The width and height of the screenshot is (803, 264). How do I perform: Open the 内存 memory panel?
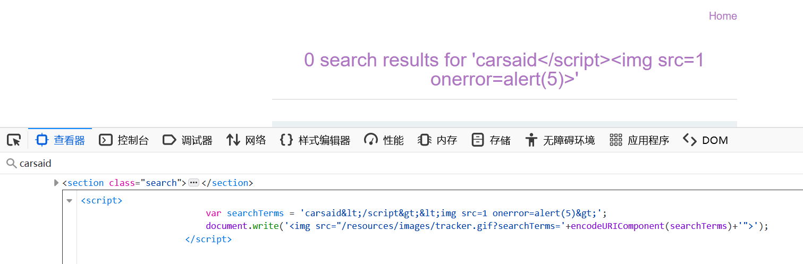coord(437,140)
